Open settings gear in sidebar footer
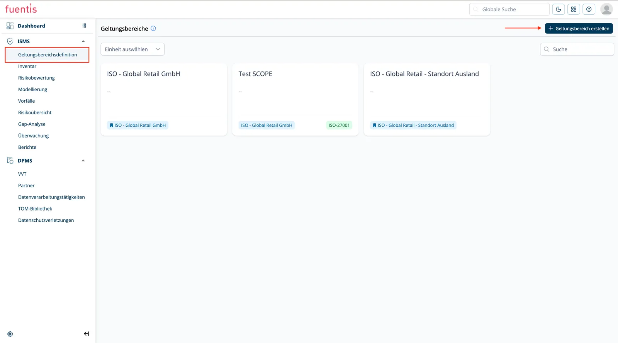Viewport: 618px width, 343px height. tap(10, 334)
